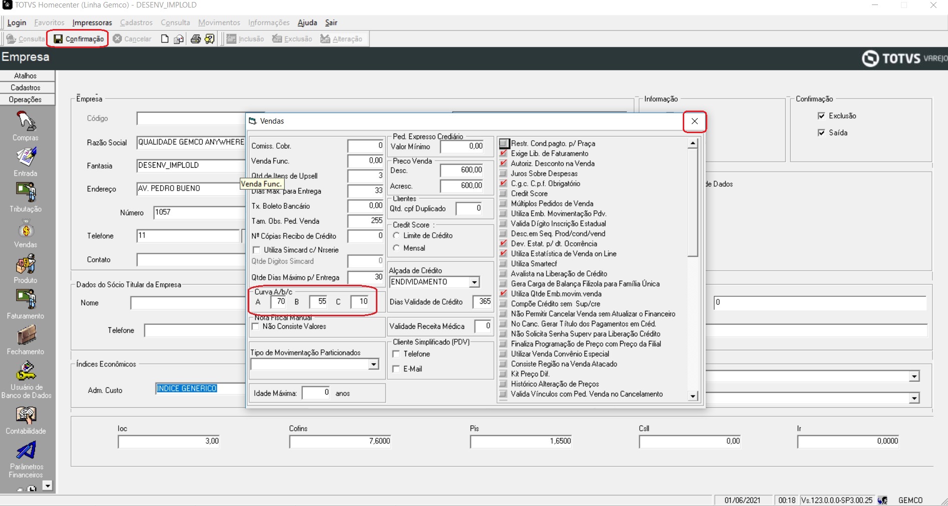Screen dimensions: 948x506
Task: Click the Comiss. Cobr. field
Action: tap(366, 146)
